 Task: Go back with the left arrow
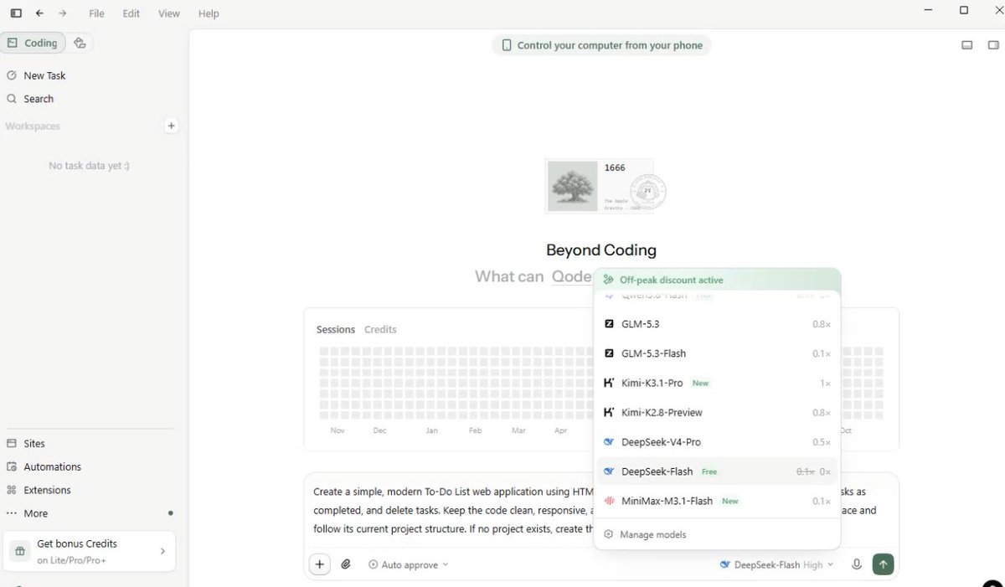(39, 13)
